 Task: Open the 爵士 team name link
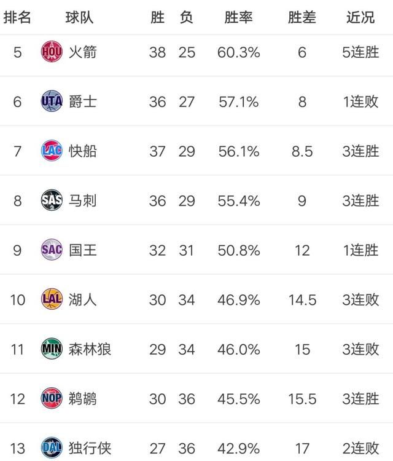[x=83, y=101]
